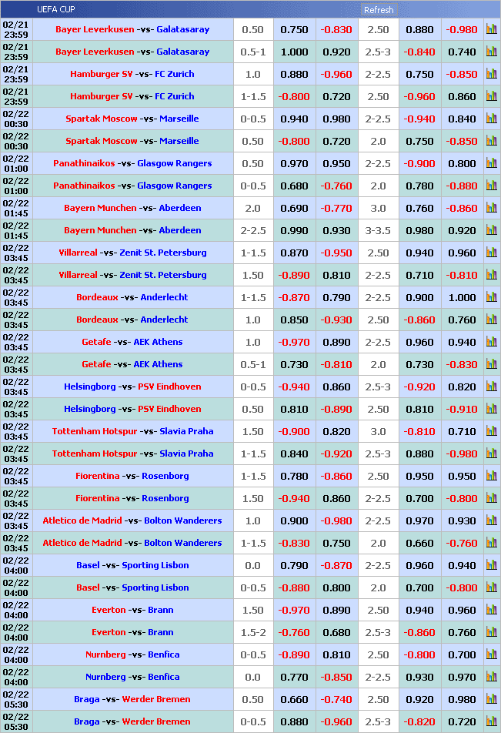Pick 1.000 odds in Bordeaux 1-1.5 handicap row
The height and width of the screenshot is (733, 501).
[462, 297]
